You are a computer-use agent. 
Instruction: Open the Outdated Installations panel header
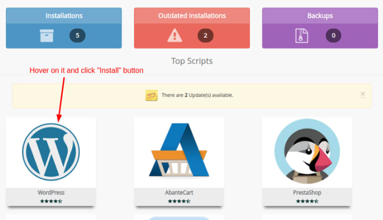[x=191, y=15]
